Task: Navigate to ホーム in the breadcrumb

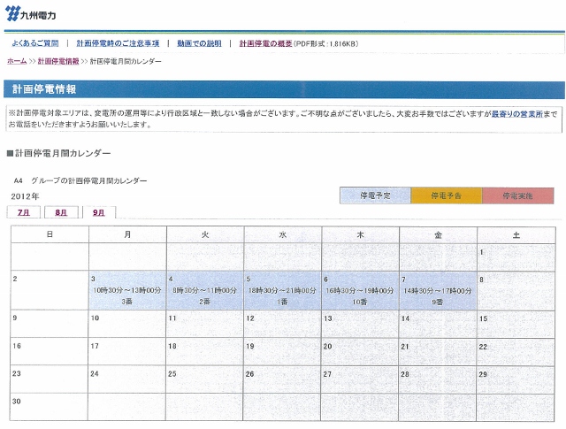Action: tap(17, 61)
